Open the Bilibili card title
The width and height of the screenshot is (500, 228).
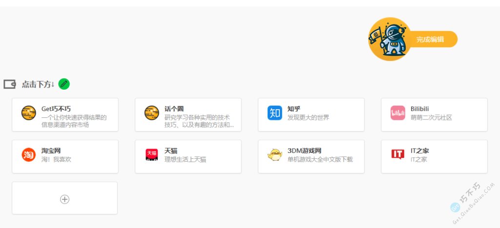coord(419,109)
